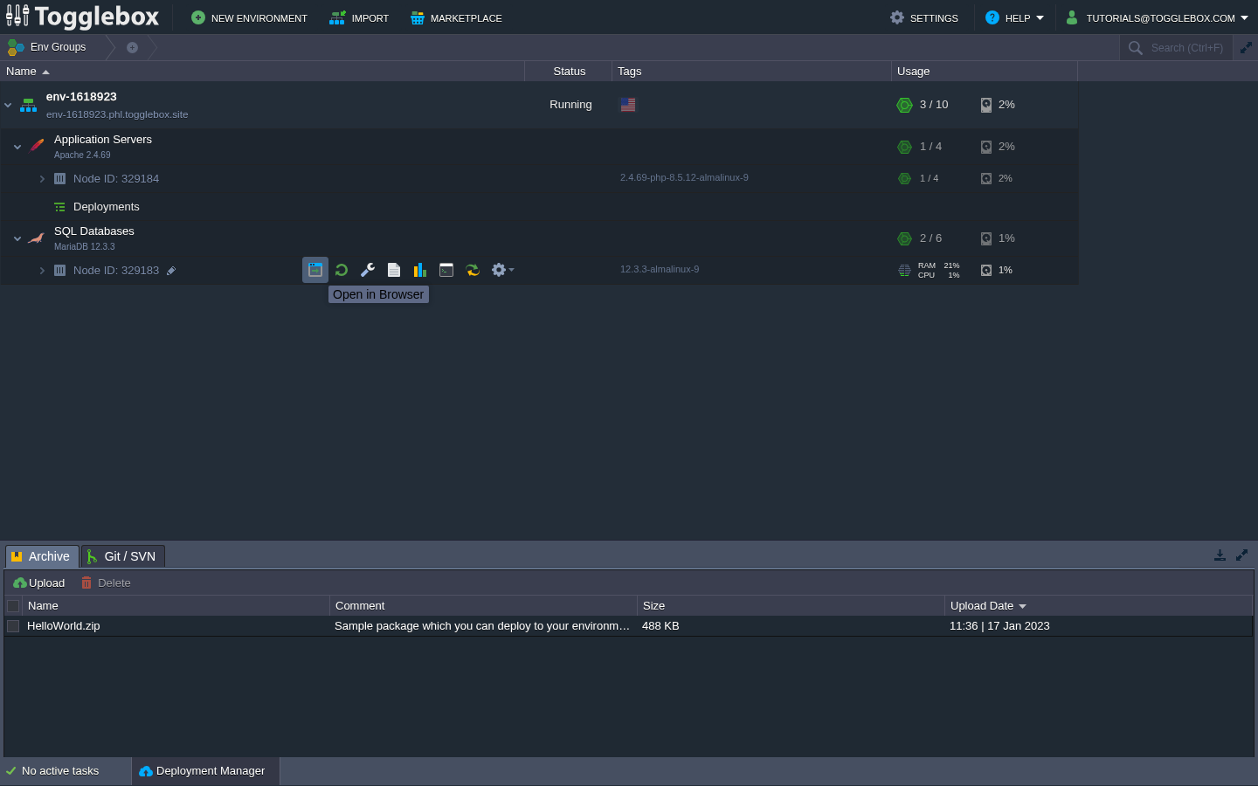Click the MariaDB seal icon
This screenshot has width=1258, height=786.
pos(37,238)
